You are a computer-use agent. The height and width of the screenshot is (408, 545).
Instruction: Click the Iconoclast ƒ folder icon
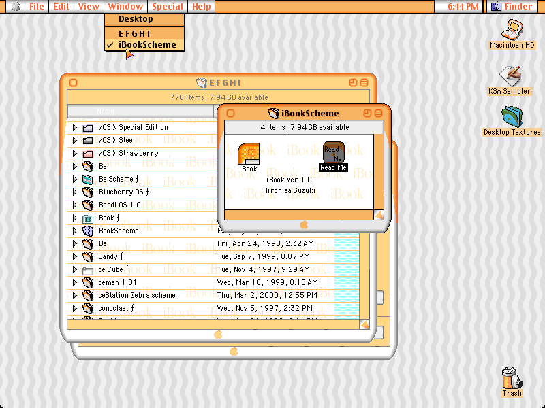tap(88, 309)
